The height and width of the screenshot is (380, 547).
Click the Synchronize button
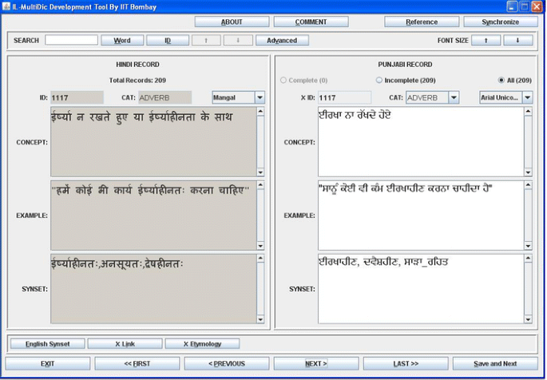(500, 22)
